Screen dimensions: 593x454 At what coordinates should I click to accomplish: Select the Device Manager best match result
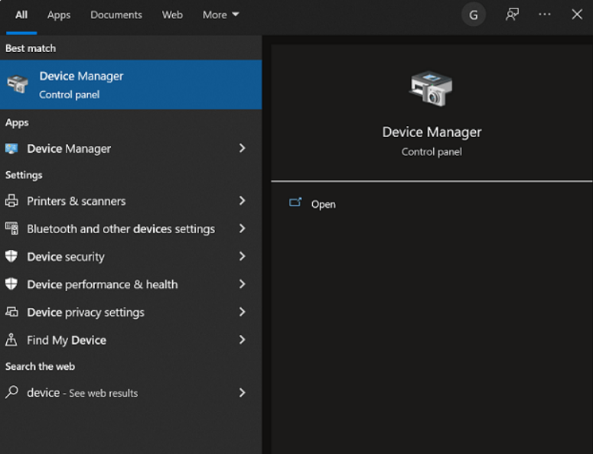tap(130, 85)
